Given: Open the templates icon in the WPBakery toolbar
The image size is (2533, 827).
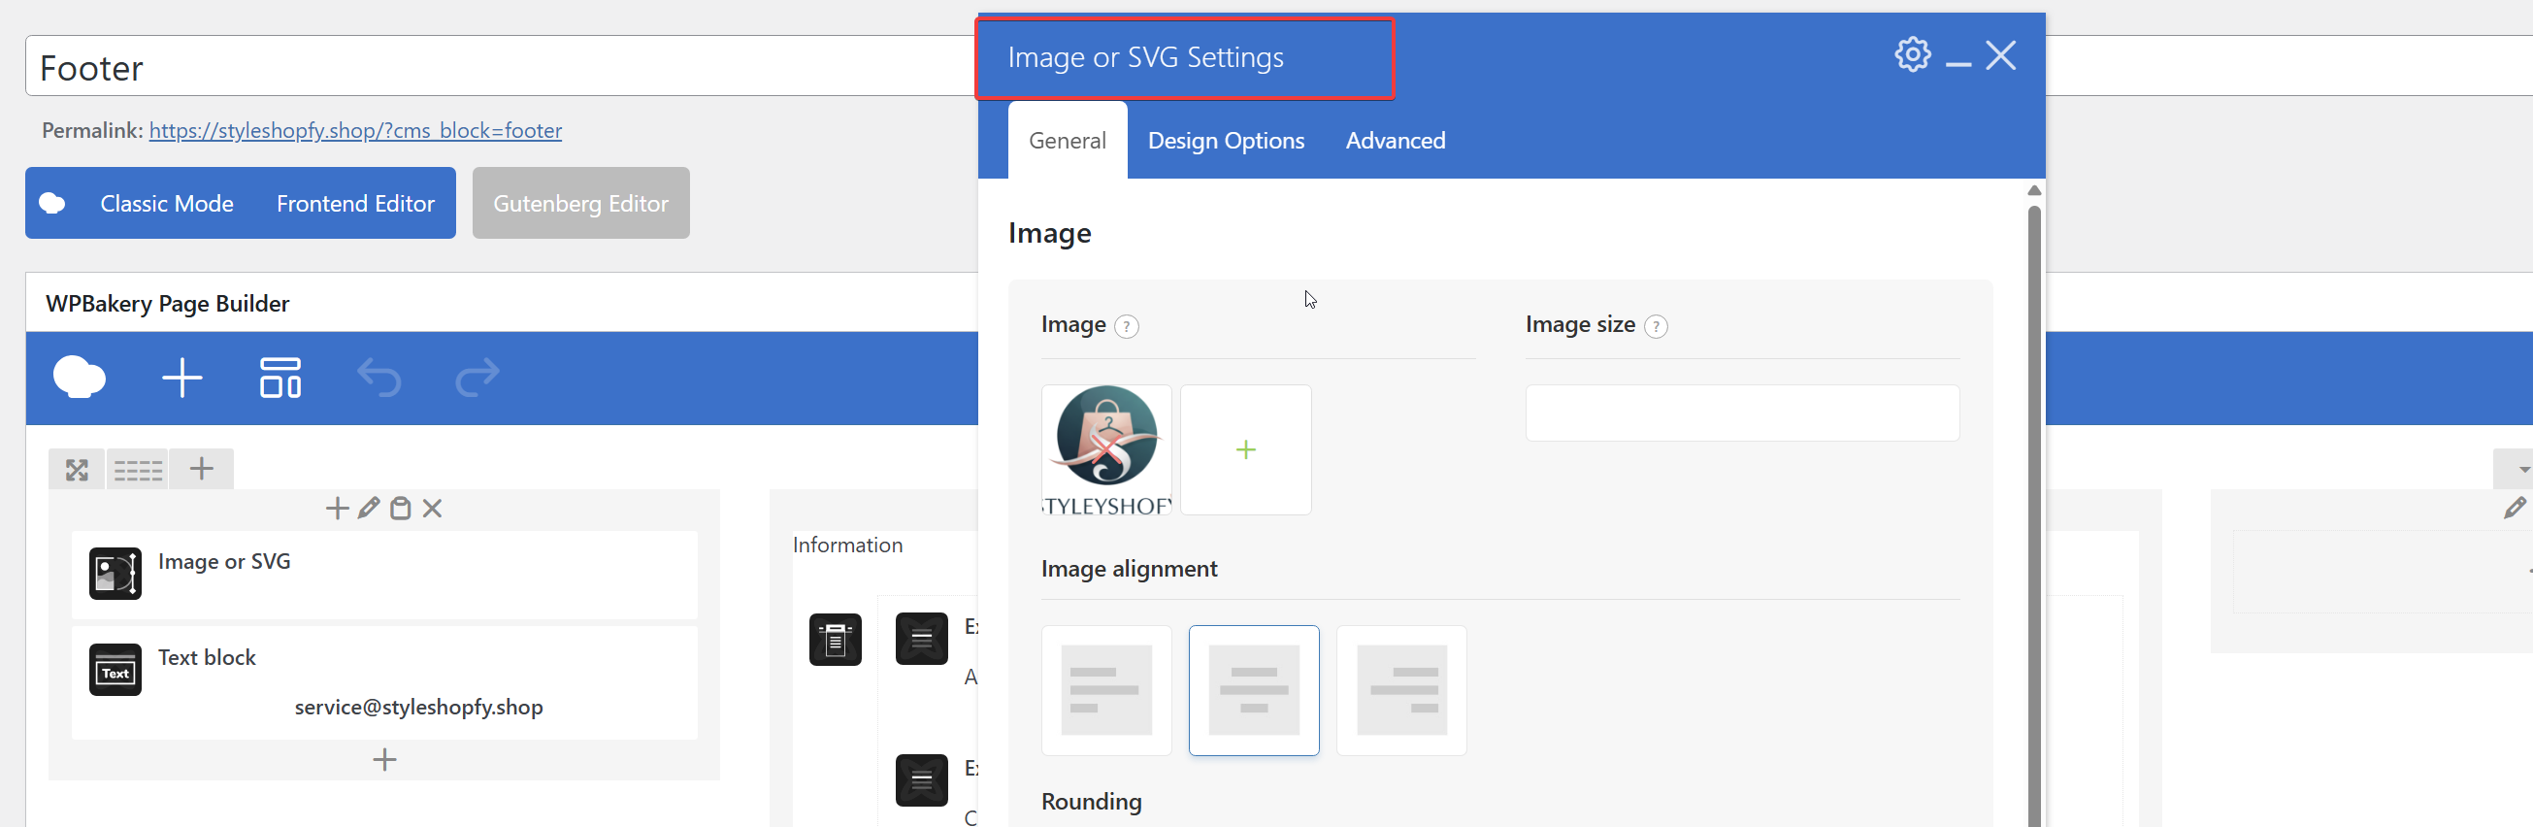Looking at the screenshot, I should (280, 378).
